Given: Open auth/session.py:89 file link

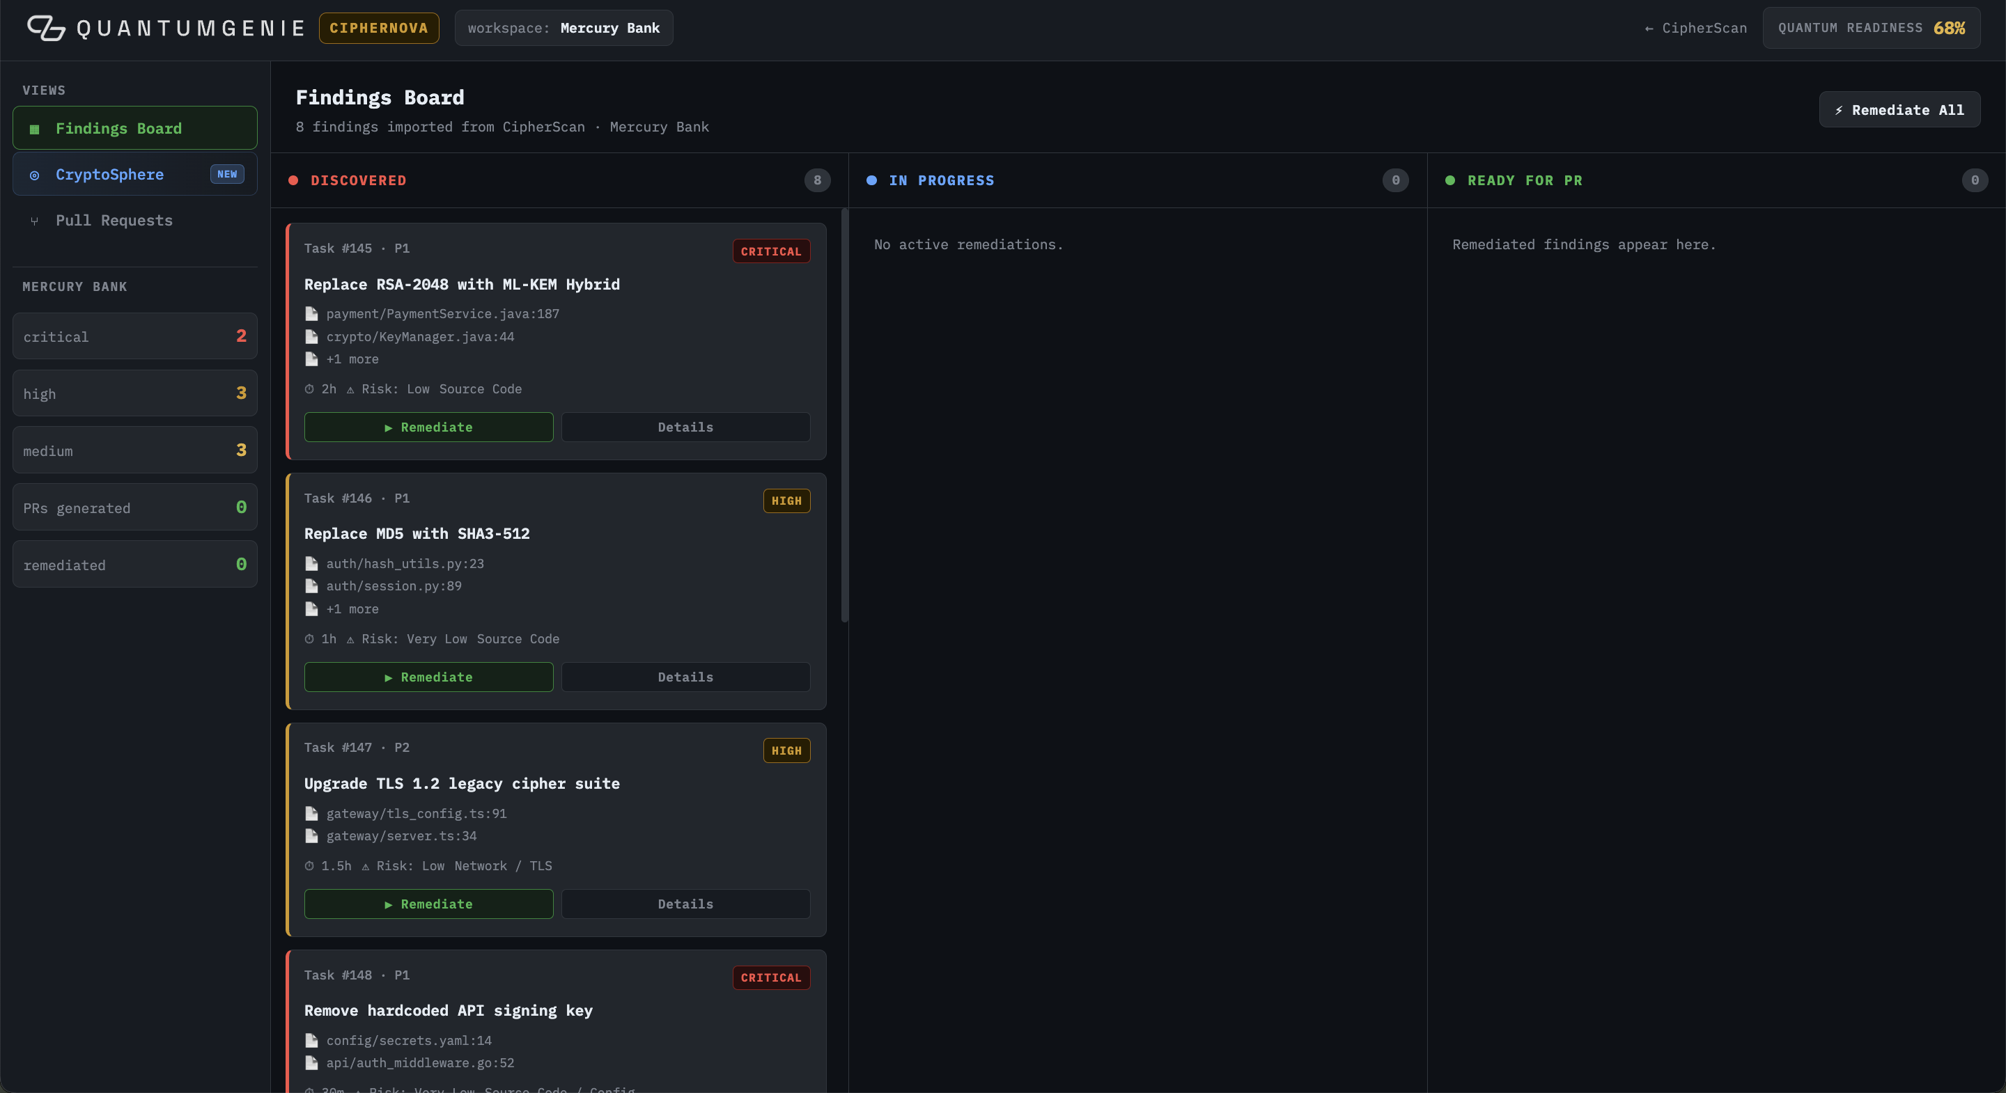Looking at the screenshot, I should click(394, 586).
